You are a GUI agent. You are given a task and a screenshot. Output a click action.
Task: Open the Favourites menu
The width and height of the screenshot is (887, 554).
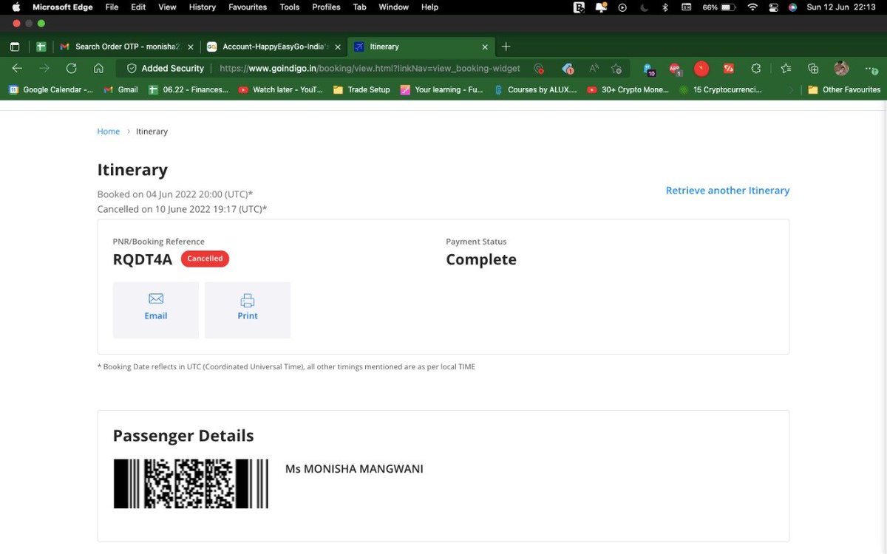click(248, 7)
